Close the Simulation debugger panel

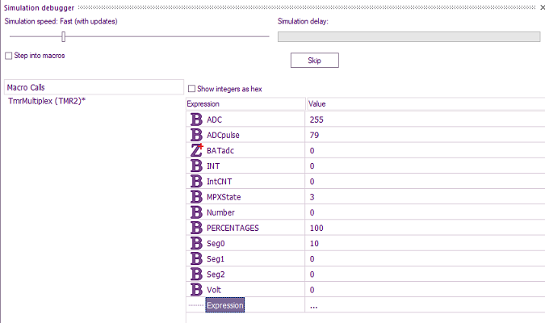(543, 7)
